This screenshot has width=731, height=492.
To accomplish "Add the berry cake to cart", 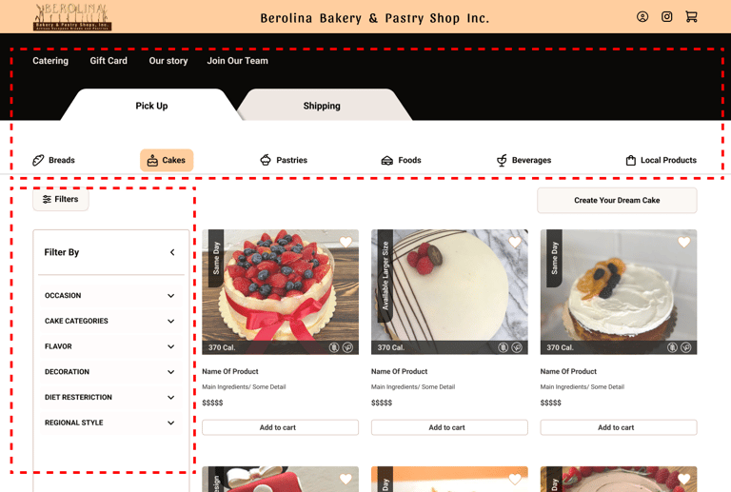I will click(x=280, y=427).
